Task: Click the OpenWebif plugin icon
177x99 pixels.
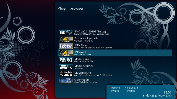Action: pyautogui.click(x=66, y=81)
